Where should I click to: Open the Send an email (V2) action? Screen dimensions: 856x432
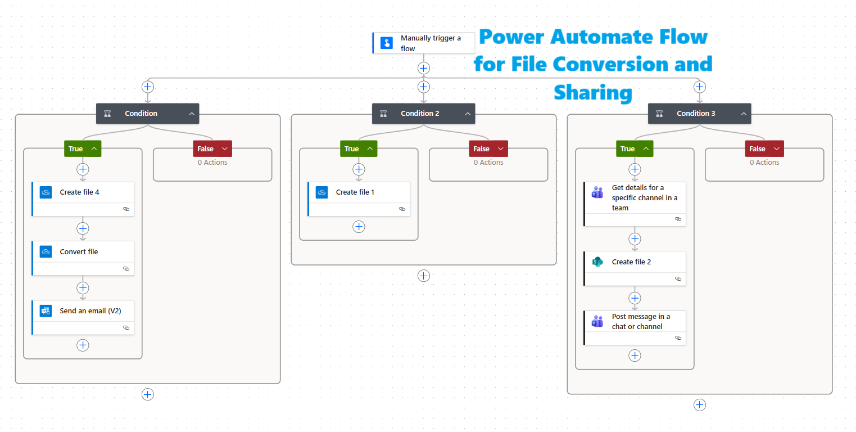point(83,317)
